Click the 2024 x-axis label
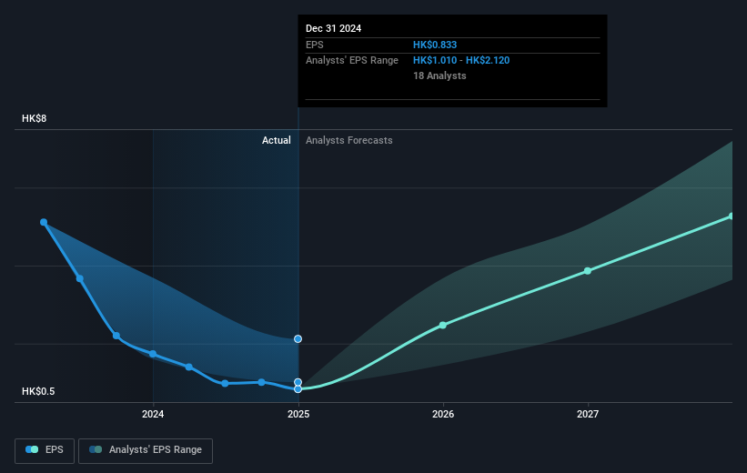Image resolution: width=747 pixels, height=473 pixels. (x=153, y=414)
